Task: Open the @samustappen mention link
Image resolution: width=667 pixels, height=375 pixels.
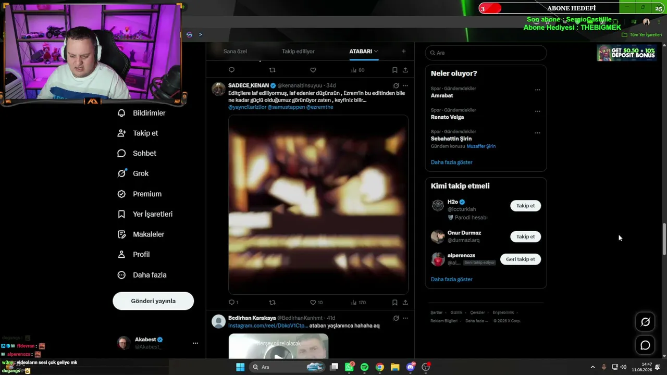Action: pyautogui.click(x=286, y=107)
